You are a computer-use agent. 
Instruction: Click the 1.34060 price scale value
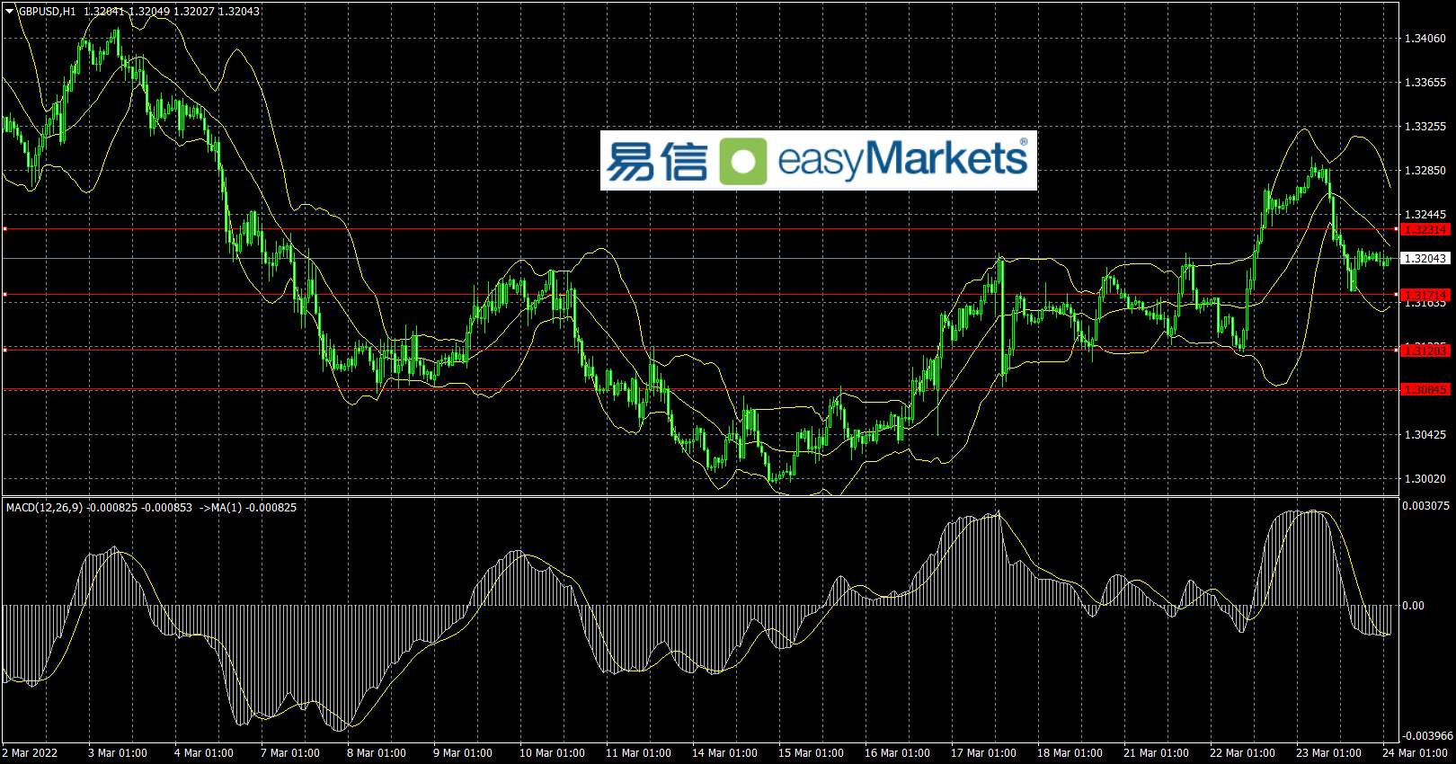(x=1425, y=39)
